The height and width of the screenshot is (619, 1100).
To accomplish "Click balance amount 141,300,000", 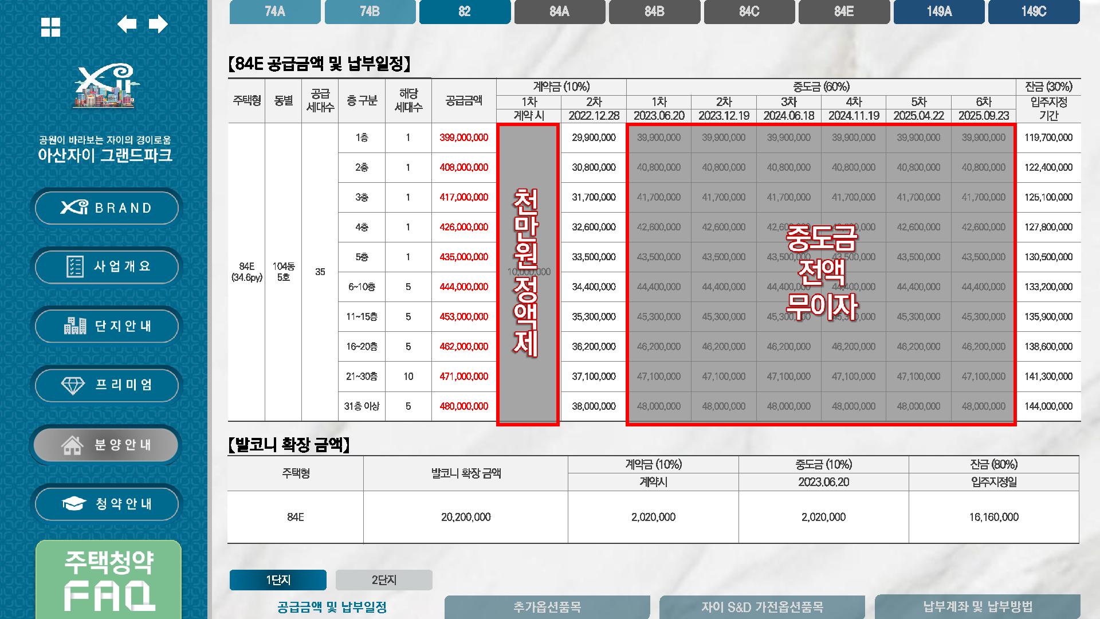I will 1048,377.
